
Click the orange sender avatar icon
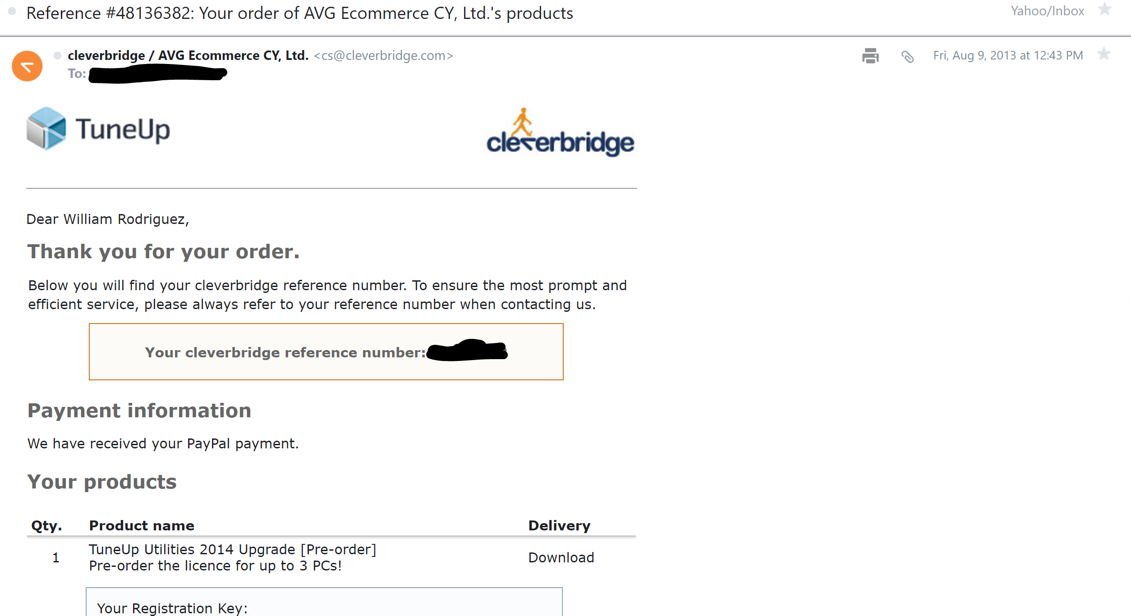[27, 66]
